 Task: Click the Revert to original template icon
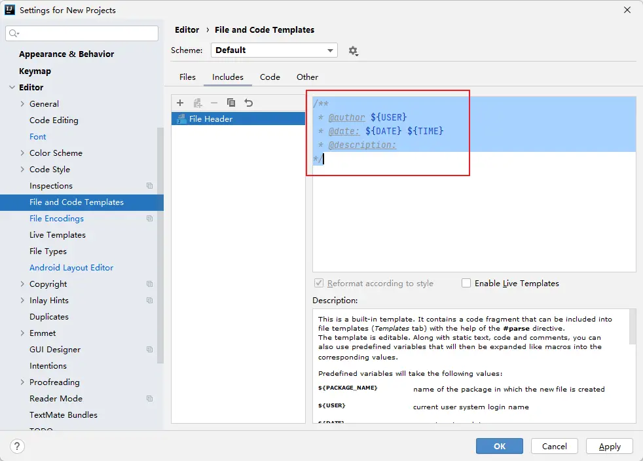coord(248,103)
